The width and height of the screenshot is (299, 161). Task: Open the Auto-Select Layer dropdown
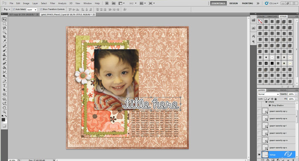point(32,9)
